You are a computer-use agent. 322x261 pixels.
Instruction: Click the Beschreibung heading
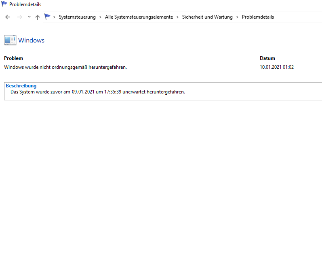tap(21, 86)
